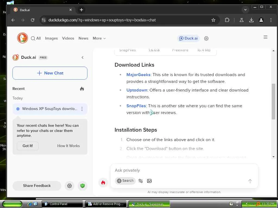Reload the page with the refresh icon
278x208 pixels.
pos(33,20)
